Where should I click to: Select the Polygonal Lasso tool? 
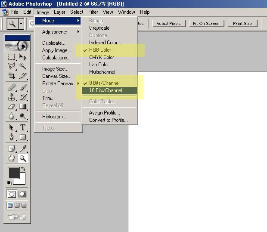pos(11,66)
